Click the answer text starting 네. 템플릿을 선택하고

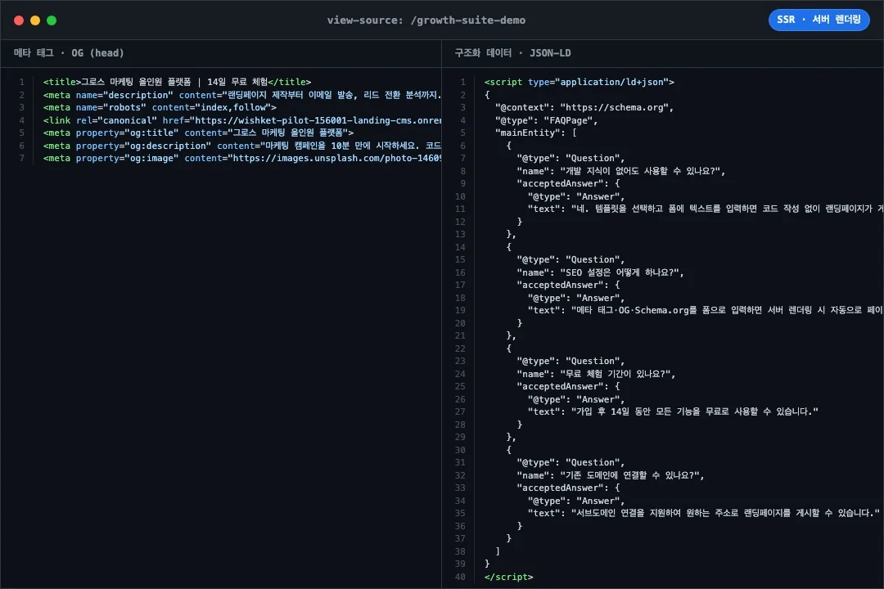pyautogui.click(x=706, y=209)
